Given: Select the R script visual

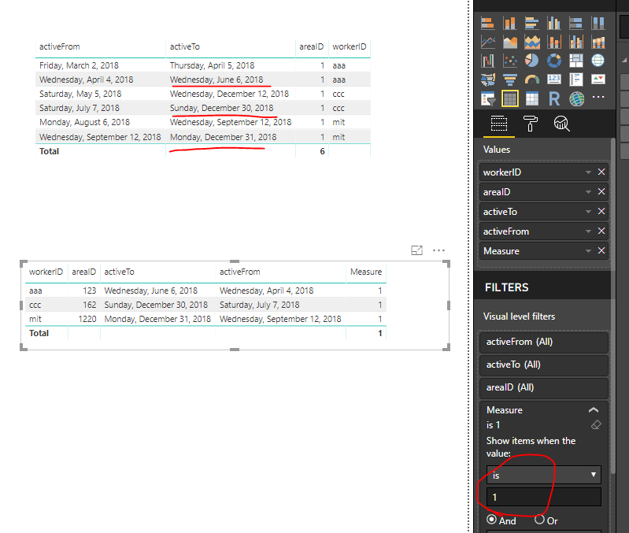Looking at the screenshot, I should coord(554,98).
